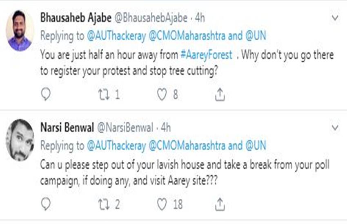Like Narsi Benwal's tweet
The height and width of the screenshot is (224, 347).
point(162,204)
